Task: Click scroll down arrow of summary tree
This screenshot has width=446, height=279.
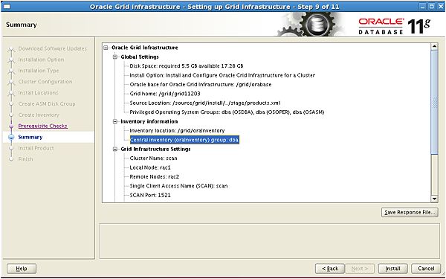Action: (x=434, y=199)
